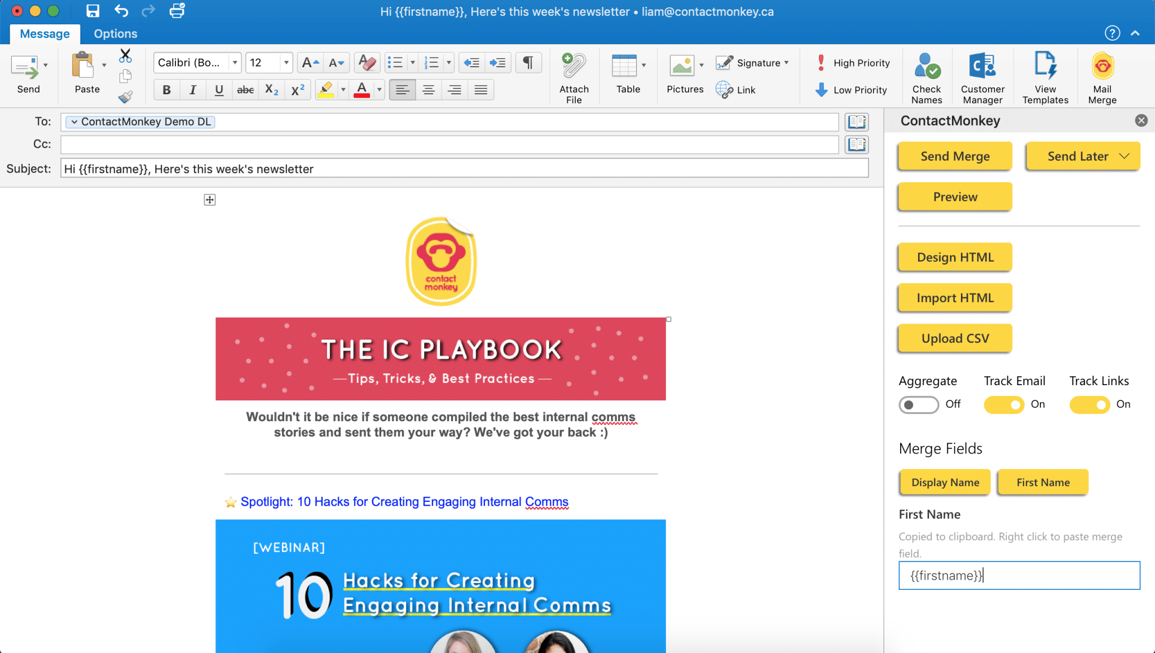The image size is (1155, 653).
Task: Close the ContactMonkey panel
Action: point(1141,120)
